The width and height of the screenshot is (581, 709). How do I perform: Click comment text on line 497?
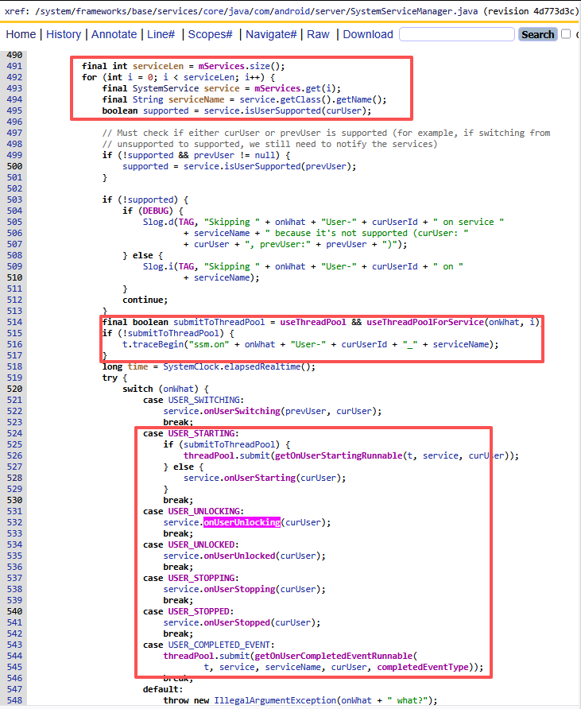326,133
